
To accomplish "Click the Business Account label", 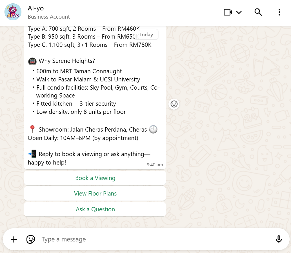I will pyautogui.click(x=49, y=17).
